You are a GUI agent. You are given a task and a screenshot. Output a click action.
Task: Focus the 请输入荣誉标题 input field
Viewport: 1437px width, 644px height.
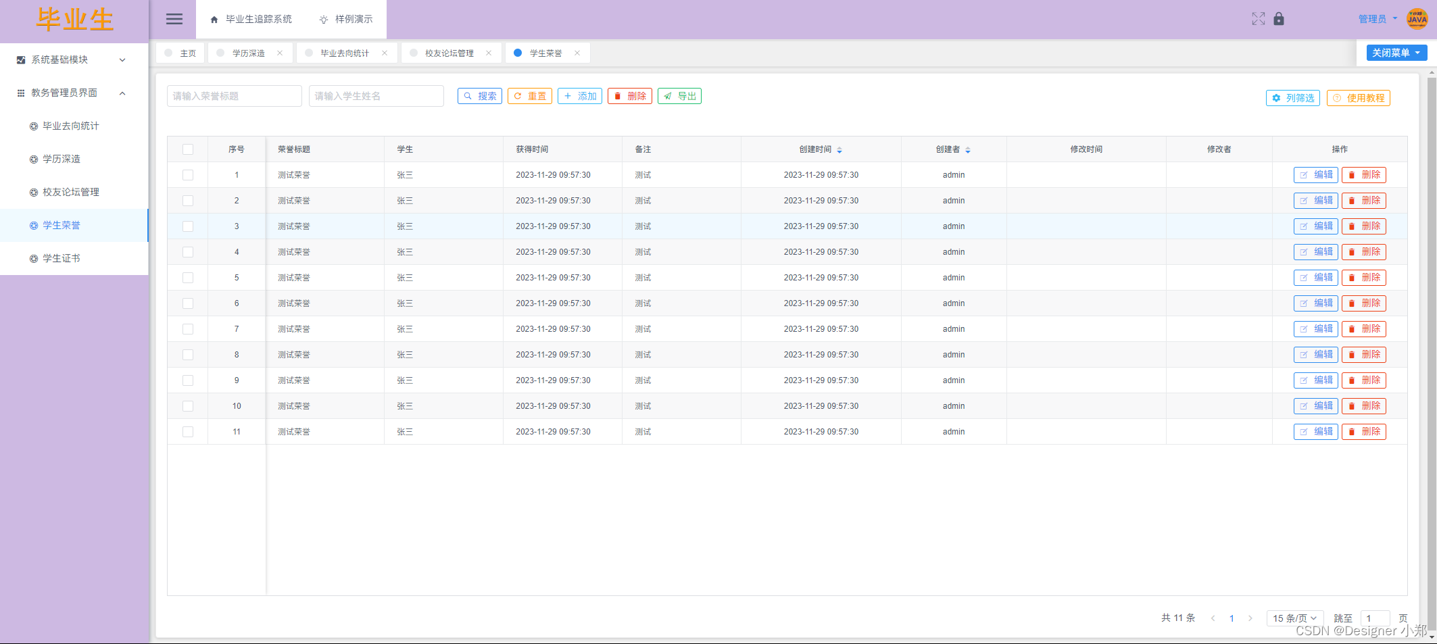point(235,96)
